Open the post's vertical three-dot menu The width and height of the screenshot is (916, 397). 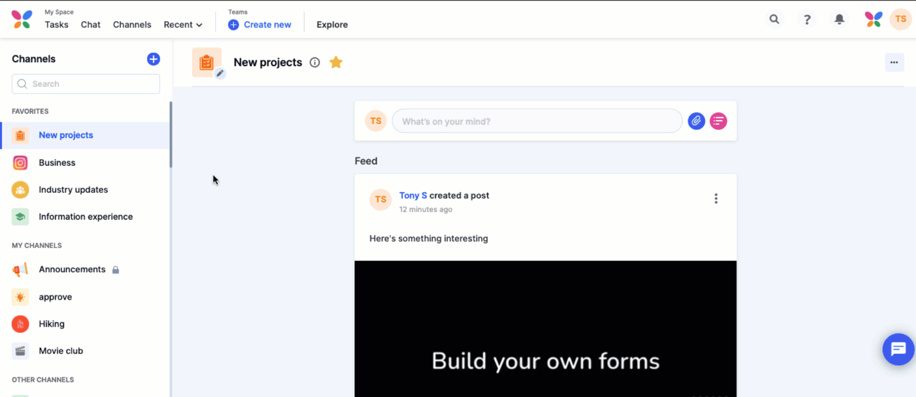(x=716, y=198)
